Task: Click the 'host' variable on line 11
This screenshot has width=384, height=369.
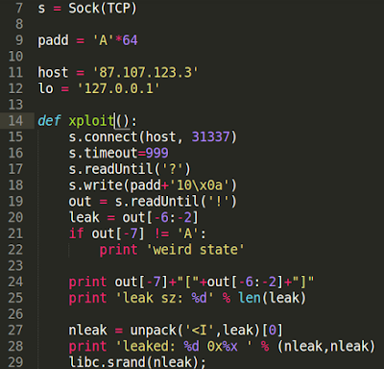Action: (53, 72)
